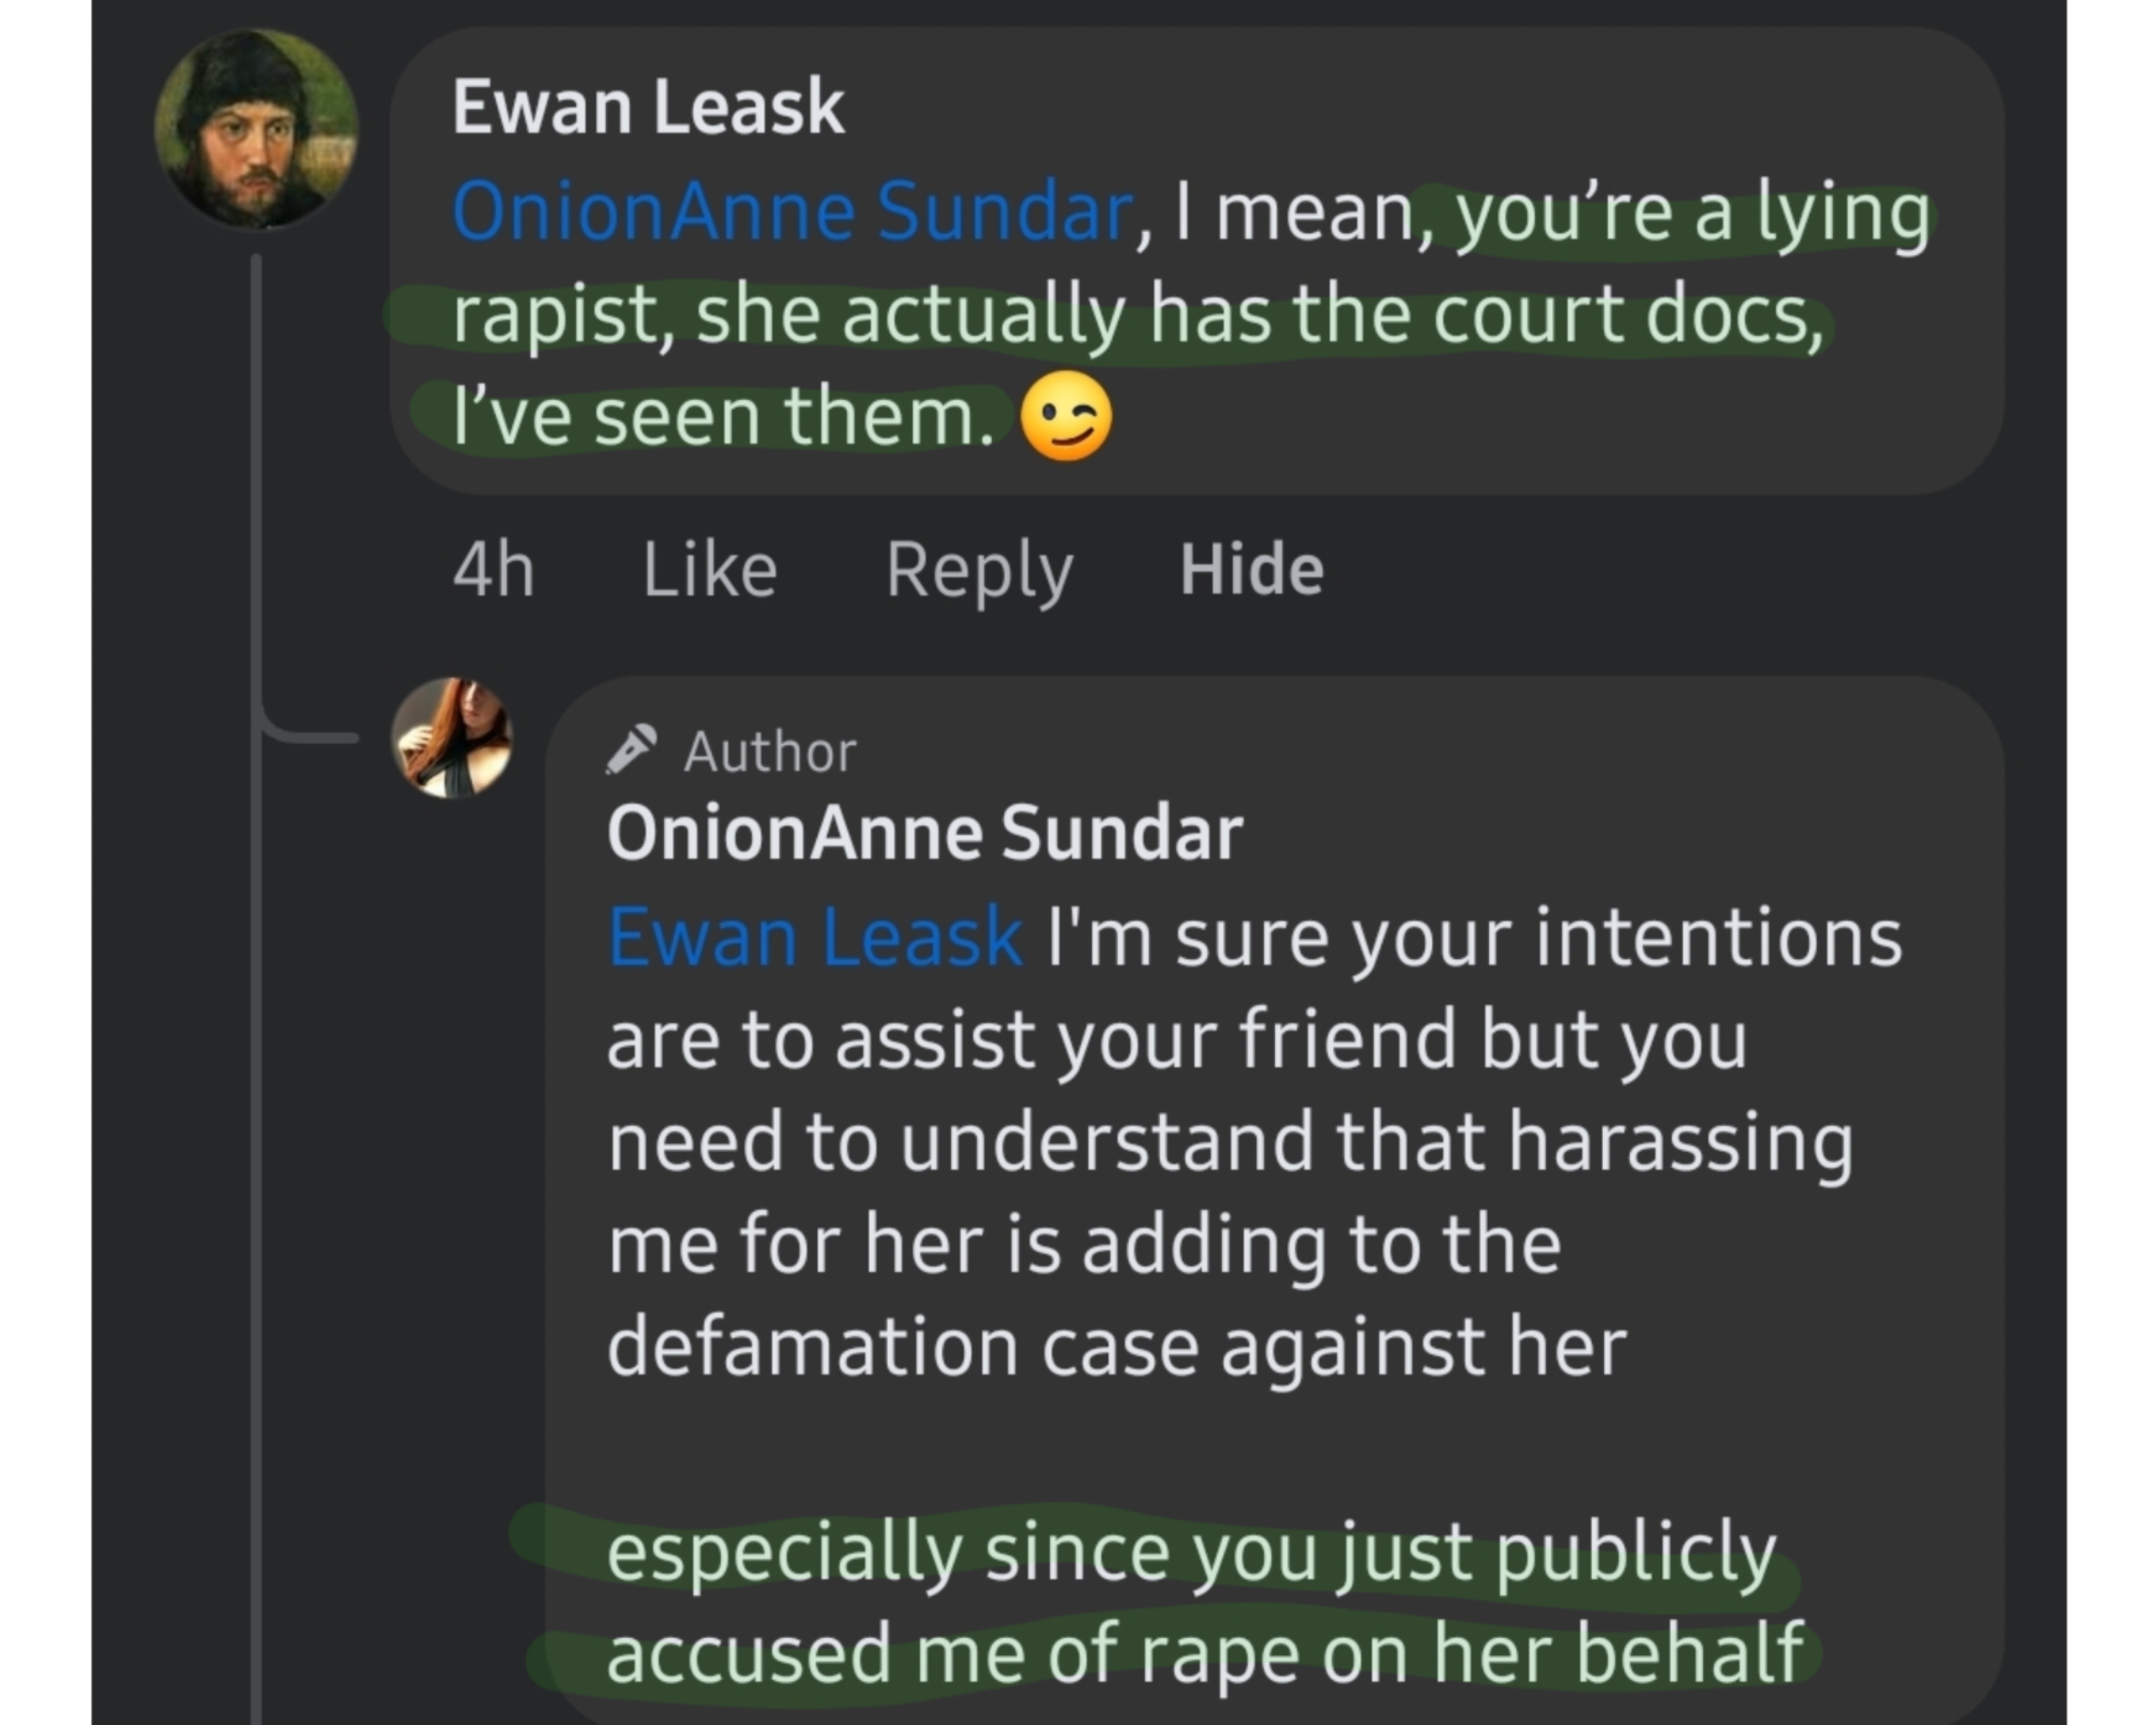Viewport: 2156px width, 1725px height.
Task: Open OnionAnne Sundar's profile picture
Action: tap(452, 738)
